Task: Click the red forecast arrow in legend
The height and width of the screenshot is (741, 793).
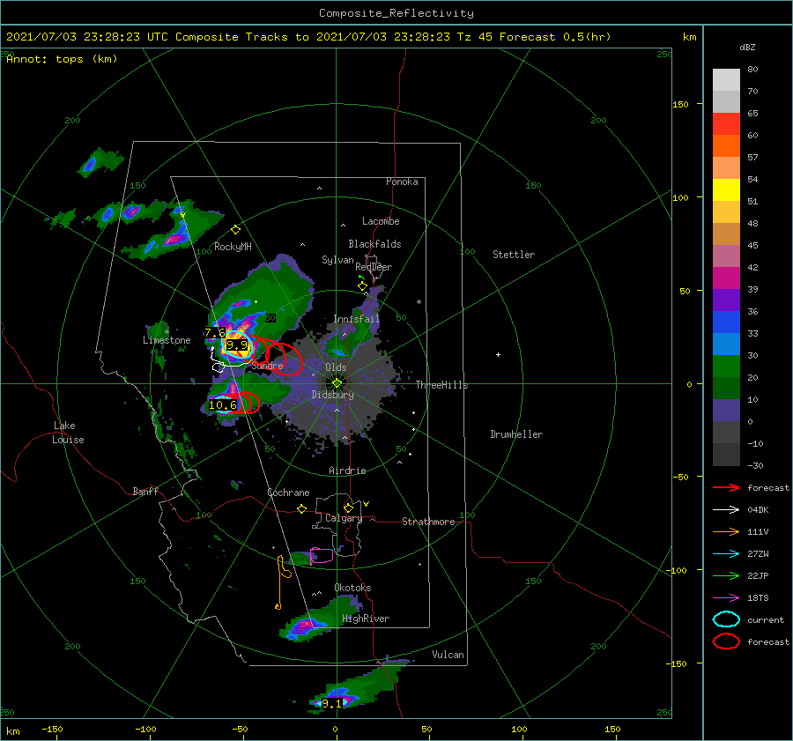Action: tap(726, 487)
